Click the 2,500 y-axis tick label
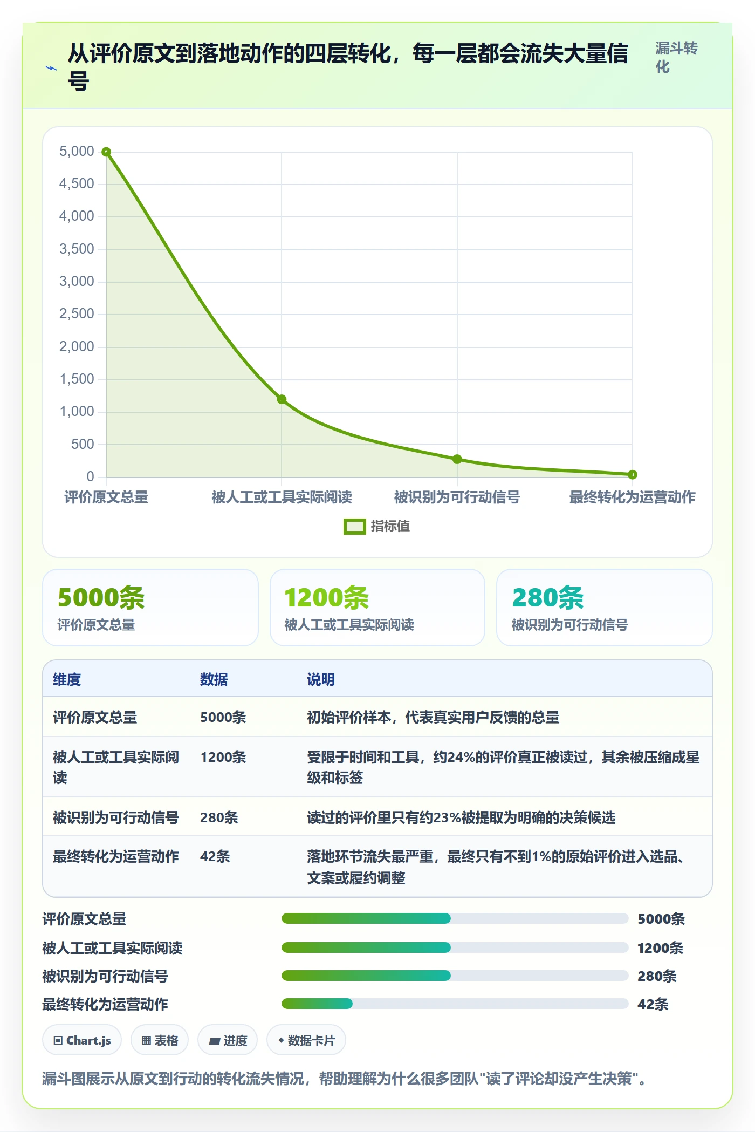Image resolution: width=755 pixels, height=1132 pixels. pos(77,313)
